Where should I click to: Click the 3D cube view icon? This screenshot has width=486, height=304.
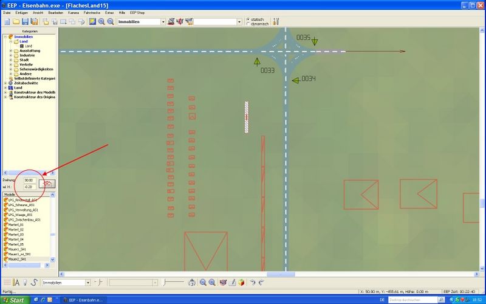click(241, 282)
